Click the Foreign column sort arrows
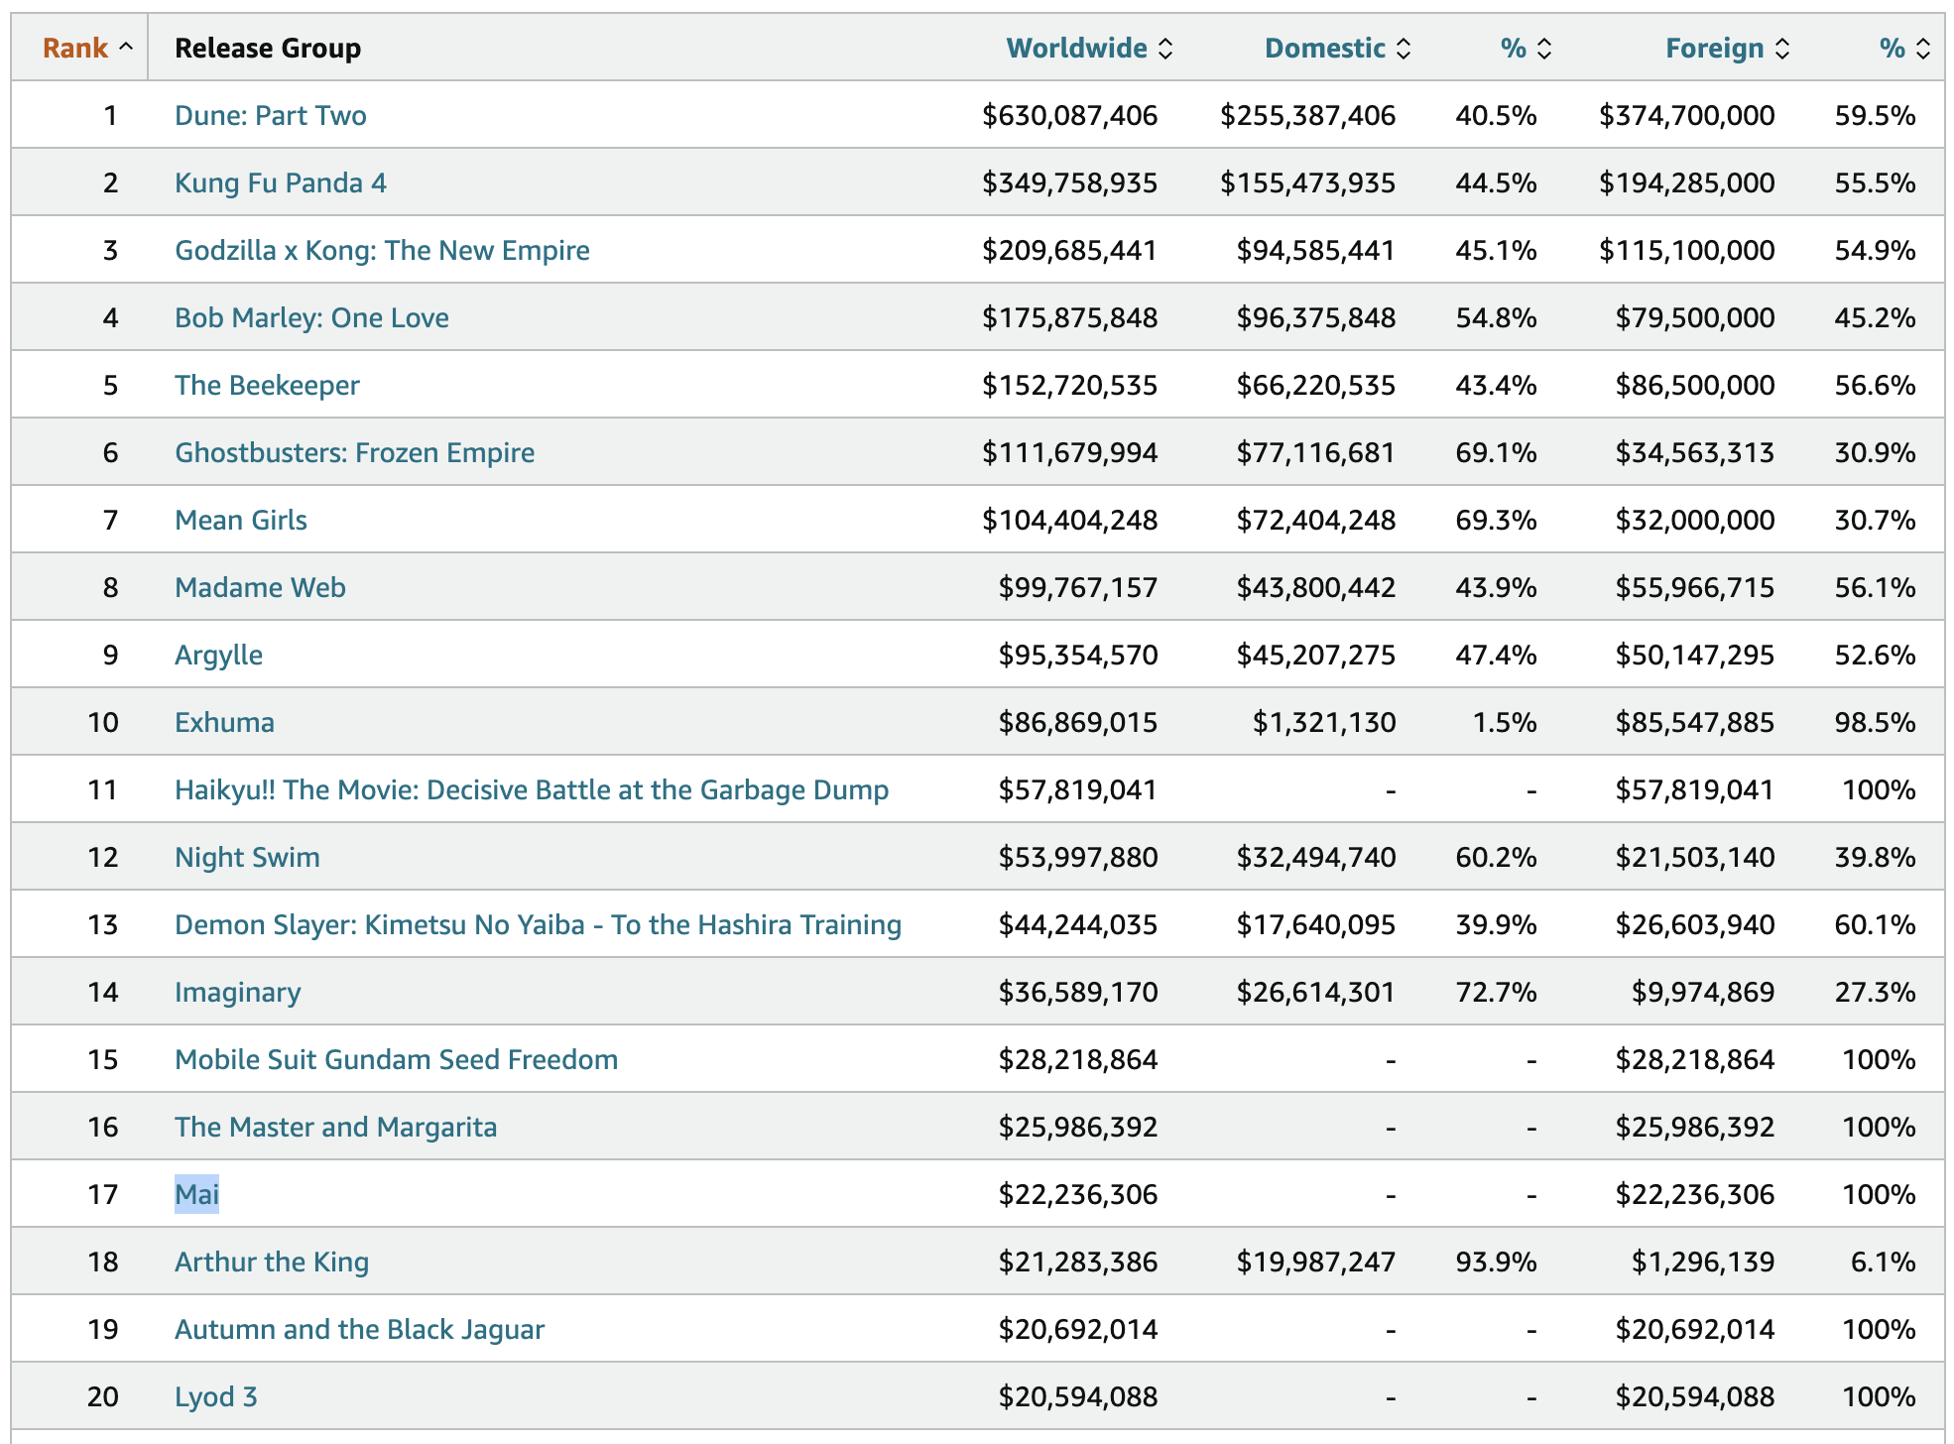Image resolution: width=1954 pixels, height=1444 pixels. click(1782, 49)
